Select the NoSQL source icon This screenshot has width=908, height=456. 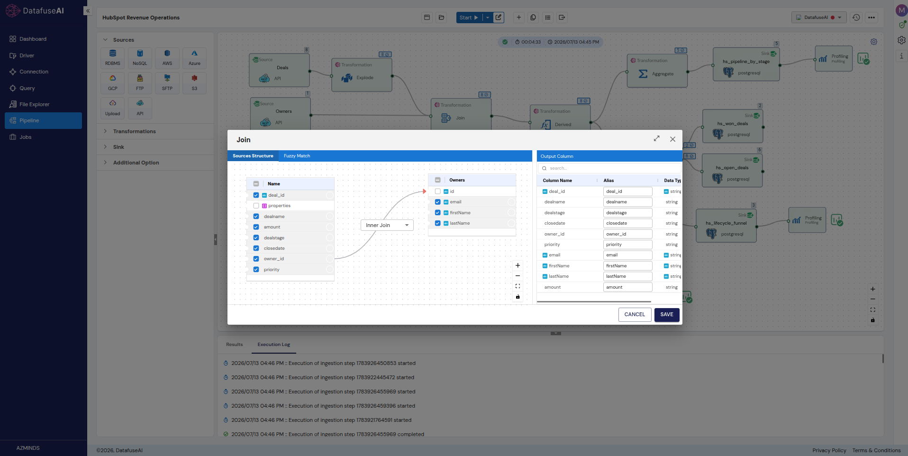coord(140,57)
